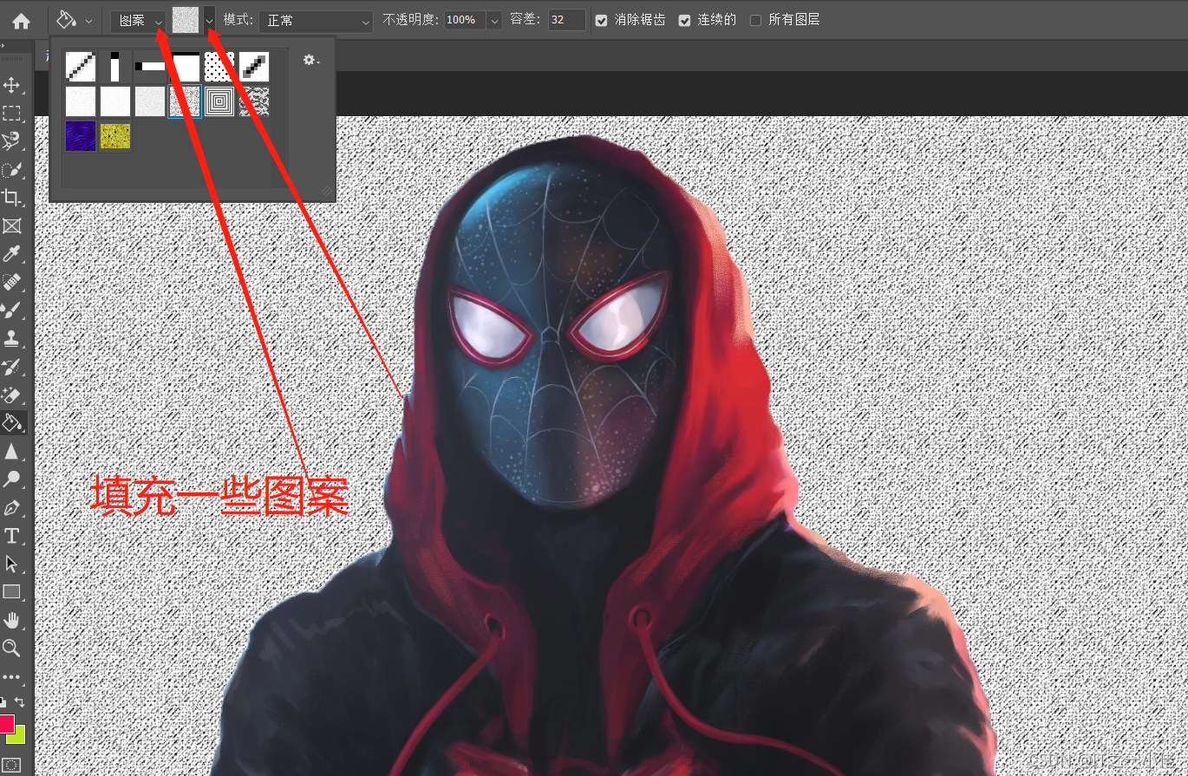
Task: Select the Dodge tool
Action: pyautogui.click(x=11, y=479)
